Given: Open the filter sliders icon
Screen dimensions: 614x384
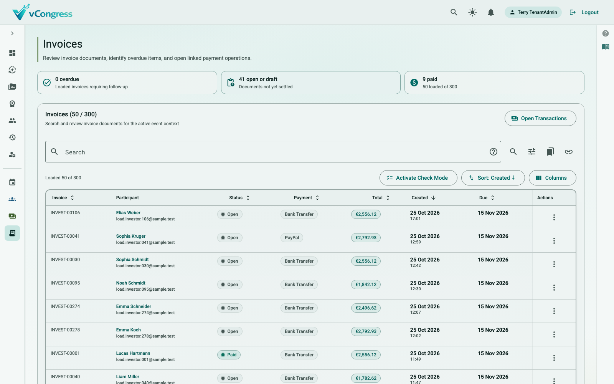Looking at the screenshot, I should pyautogui.click(x=532, y=152).
